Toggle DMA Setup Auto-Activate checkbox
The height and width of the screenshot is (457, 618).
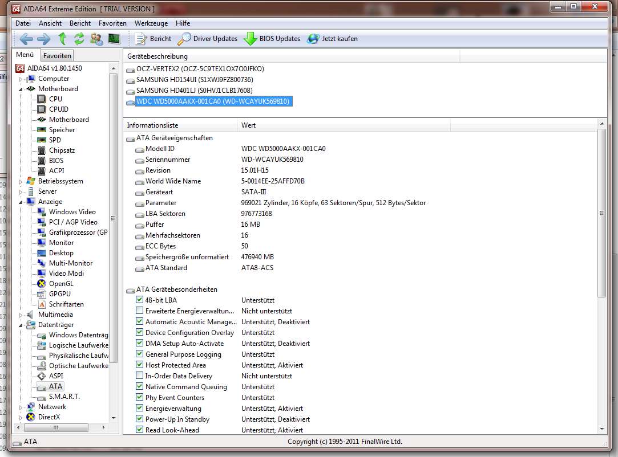tap(139, 343)
